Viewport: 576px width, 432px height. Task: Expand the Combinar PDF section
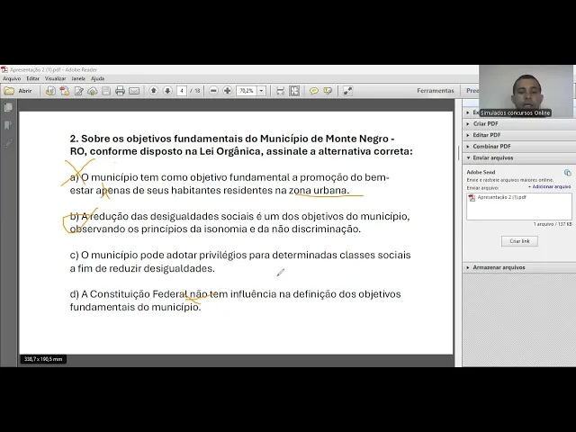(x=519, y=147)
